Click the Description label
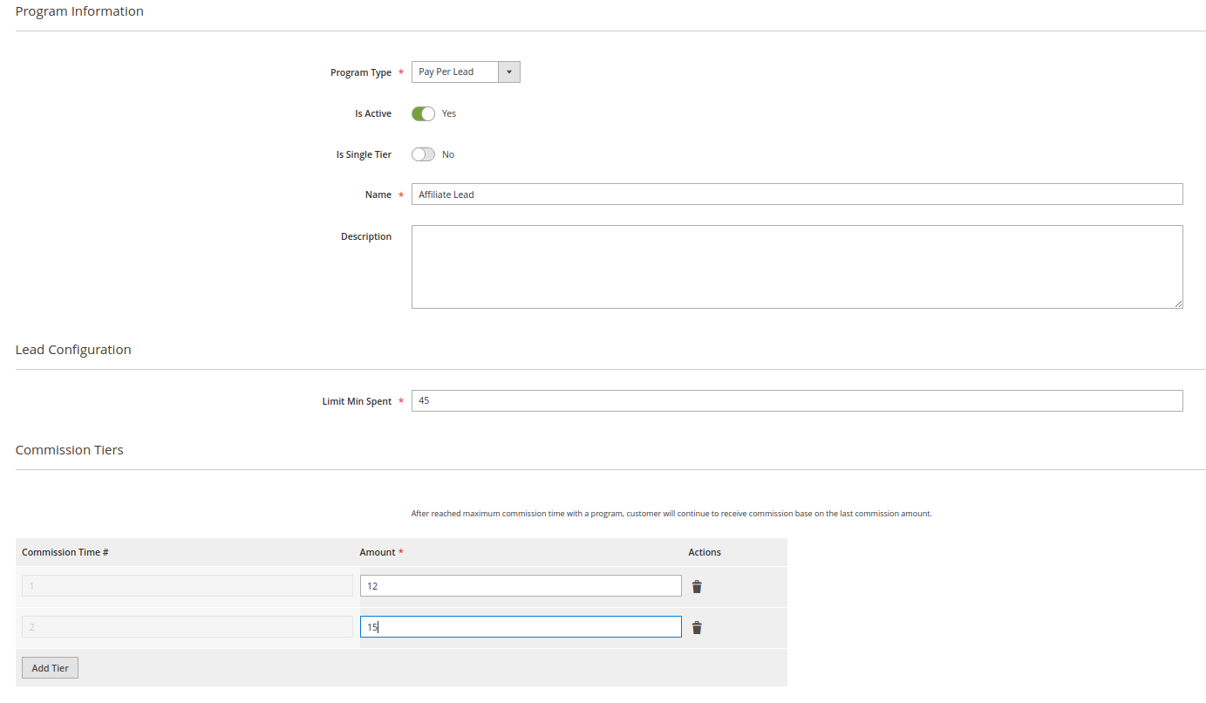The width and height of the screenshot is (1206, 703). coord(366,236)
